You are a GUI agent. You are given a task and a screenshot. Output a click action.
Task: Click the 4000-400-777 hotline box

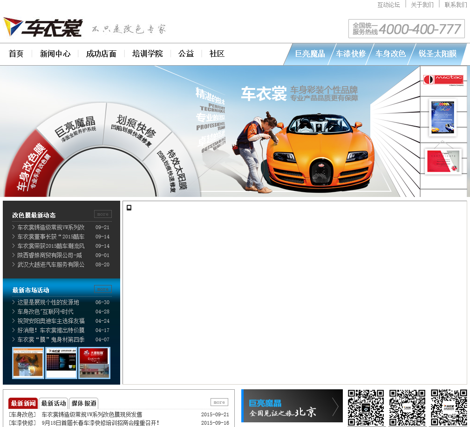(x=407, y=29)
